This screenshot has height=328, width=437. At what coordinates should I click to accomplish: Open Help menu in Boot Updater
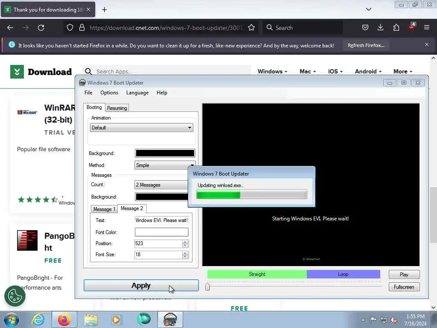pos(162,93)
